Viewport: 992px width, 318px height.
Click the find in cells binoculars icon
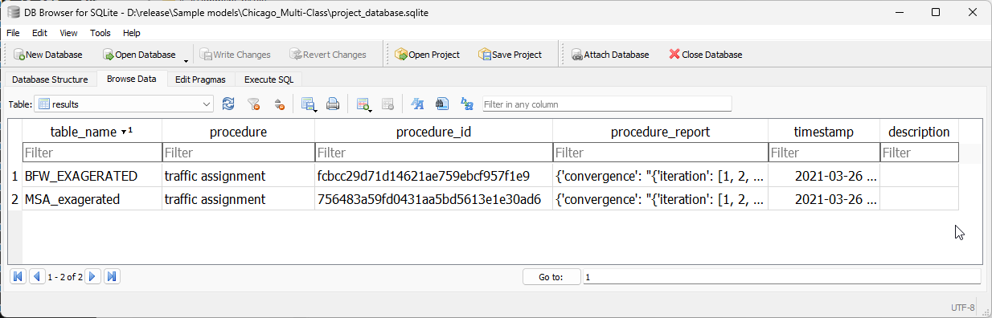click(x=441, y=104)
